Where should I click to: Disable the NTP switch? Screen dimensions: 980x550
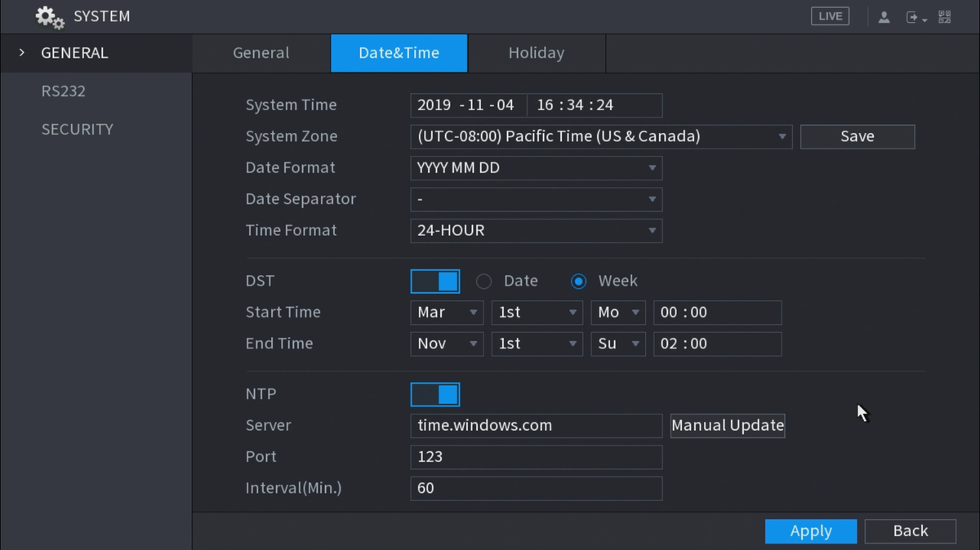435,394
